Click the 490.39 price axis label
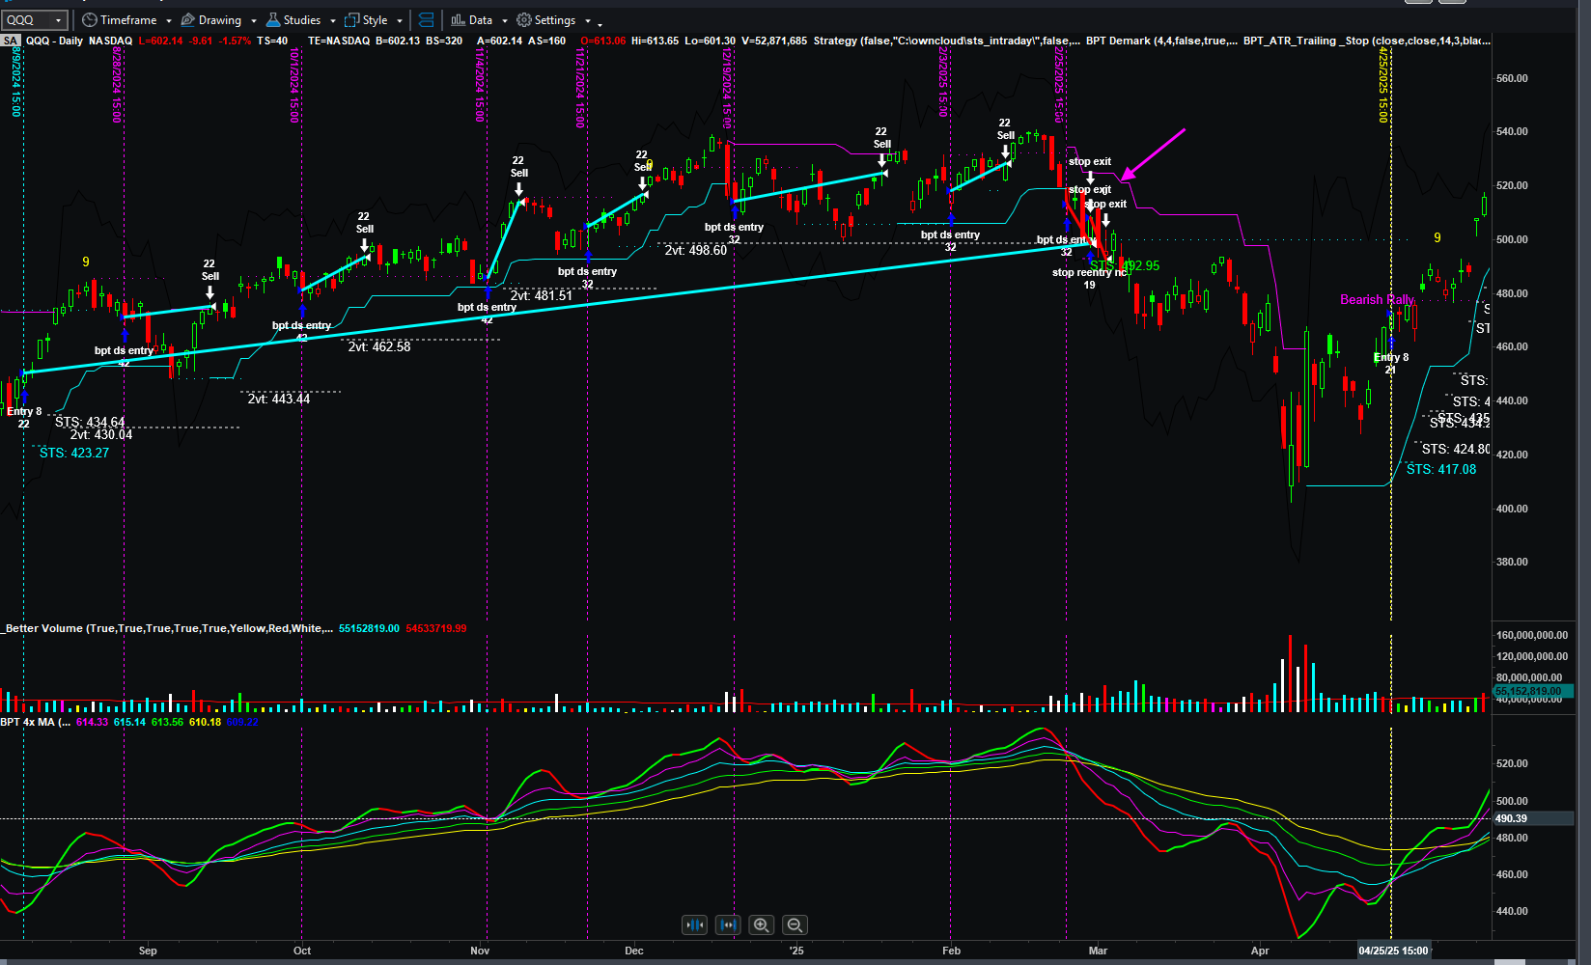1591x965 pixels. (x=1511, y=818)
